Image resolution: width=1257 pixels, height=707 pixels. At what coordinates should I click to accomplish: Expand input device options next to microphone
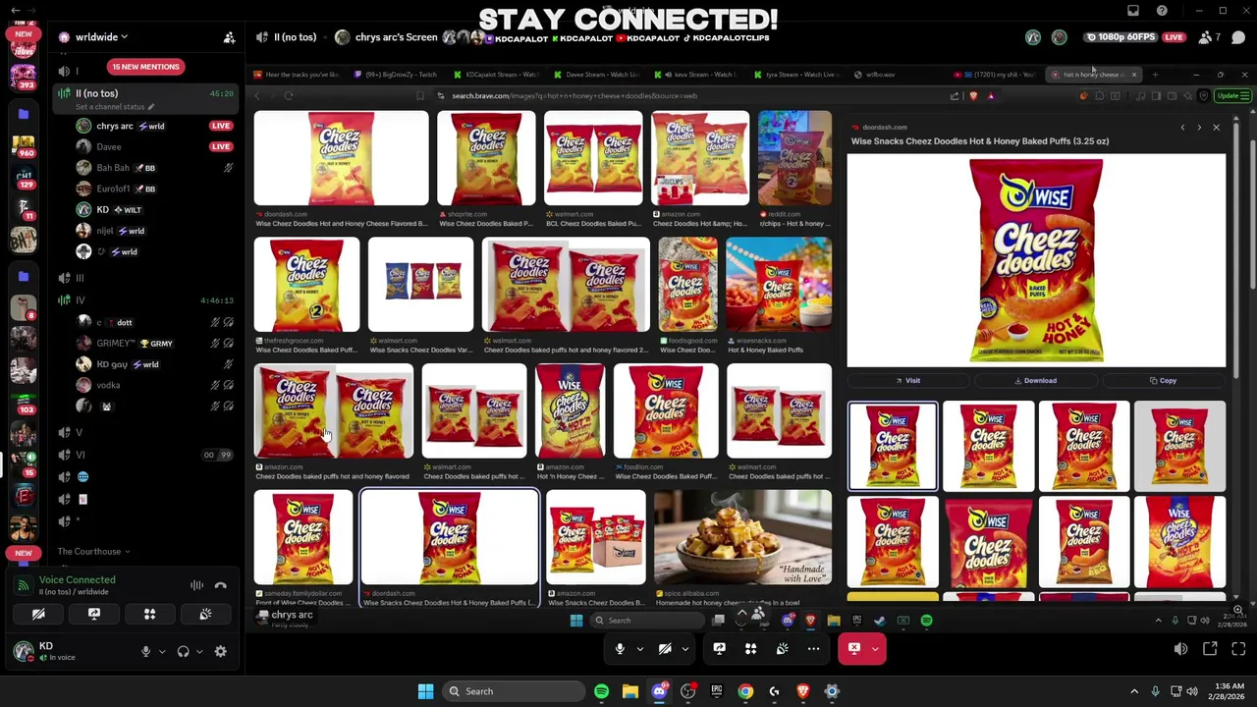(x=162, y=651)
